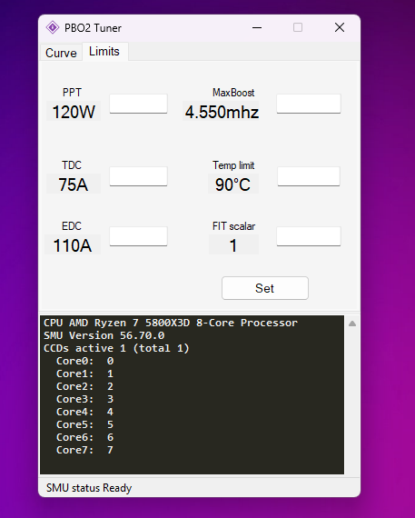The width and height of the screenshot is (415, 518).
Task: Close the PBO2 Tuner window
Action: click(x=340, y=27)
